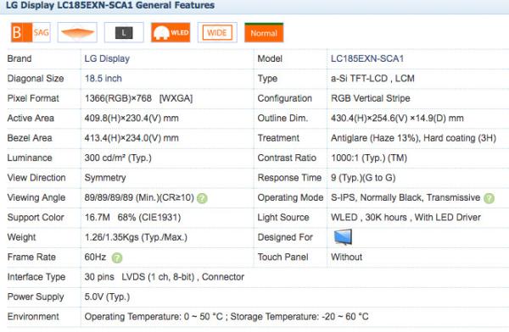Click the Response Time label

pos(289,178)
